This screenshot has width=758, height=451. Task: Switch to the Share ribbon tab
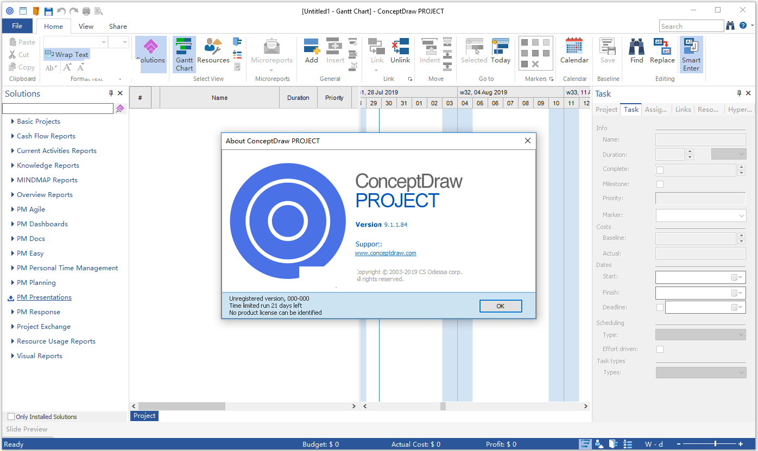click(118, 26)
